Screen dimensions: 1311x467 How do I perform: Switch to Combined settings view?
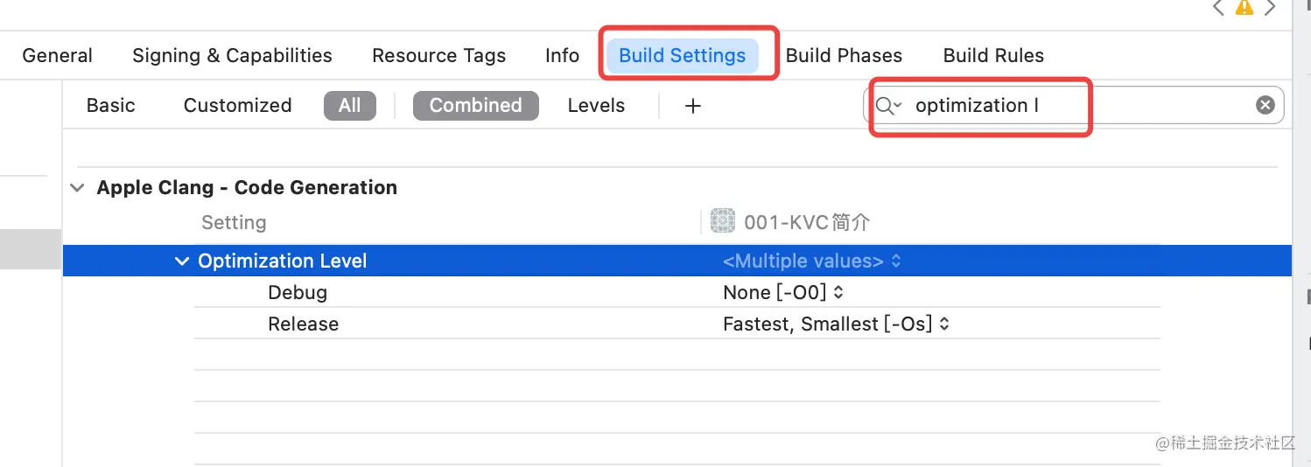[475, 106]
